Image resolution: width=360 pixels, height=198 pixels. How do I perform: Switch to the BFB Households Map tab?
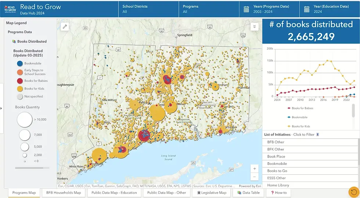tap(64, 193)
